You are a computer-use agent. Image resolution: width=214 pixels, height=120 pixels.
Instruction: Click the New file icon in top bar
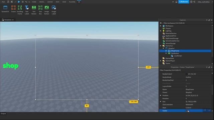(8, 2)
